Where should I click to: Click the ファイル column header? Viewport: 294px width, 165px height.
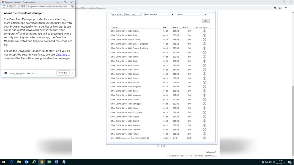[114, 27]
